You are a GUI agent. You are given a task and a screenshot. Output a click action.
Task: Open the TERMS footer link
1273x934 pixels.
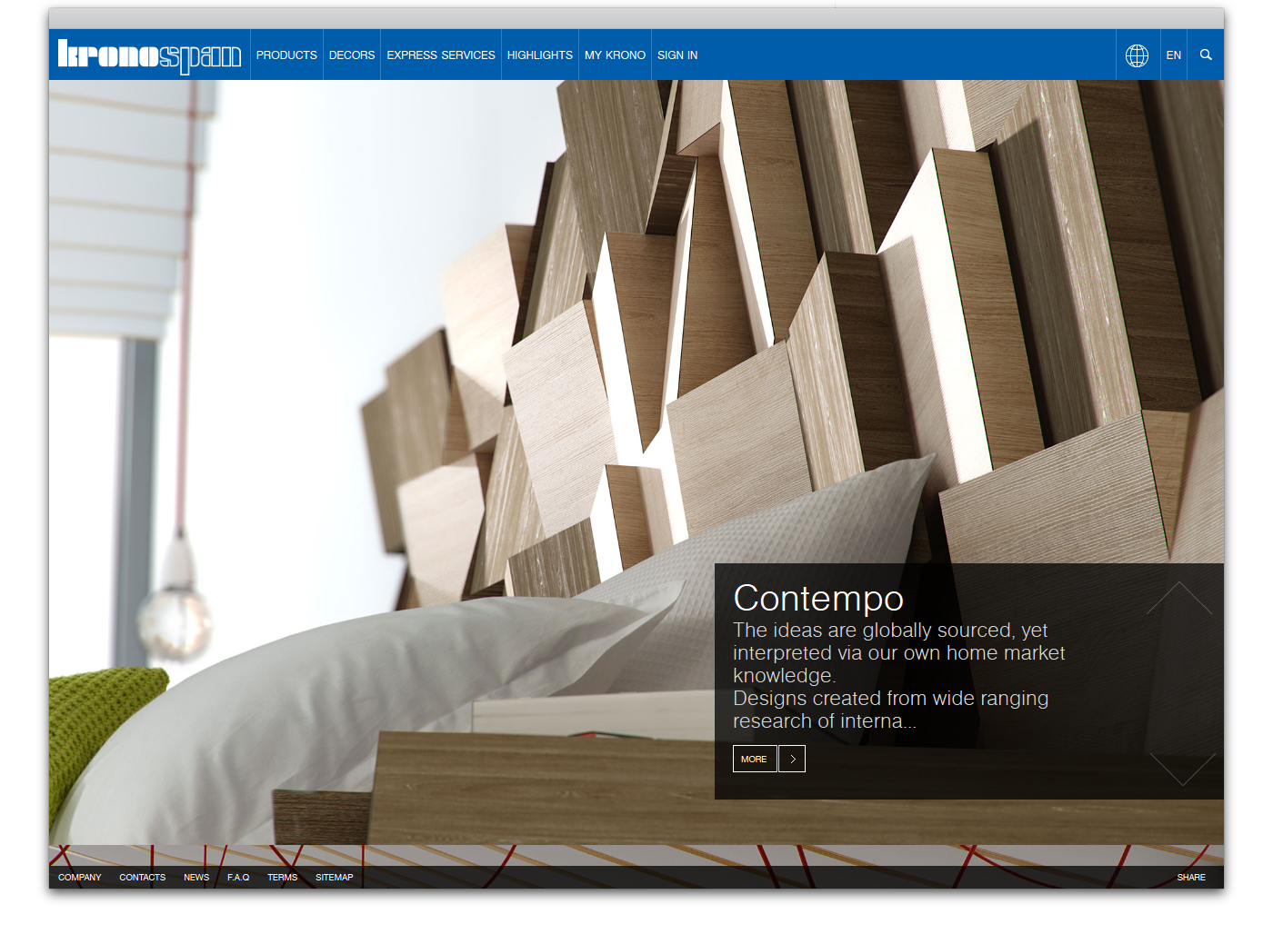(282, 878)
